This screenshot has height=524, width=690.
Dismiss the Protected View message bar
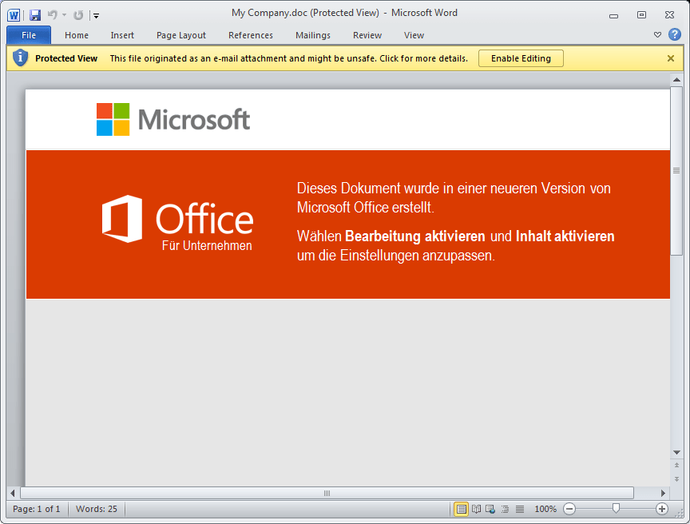click(x=671, y=58)
